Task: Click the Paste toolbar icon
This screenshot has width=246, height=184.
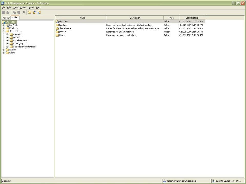Action: point(18,12)
